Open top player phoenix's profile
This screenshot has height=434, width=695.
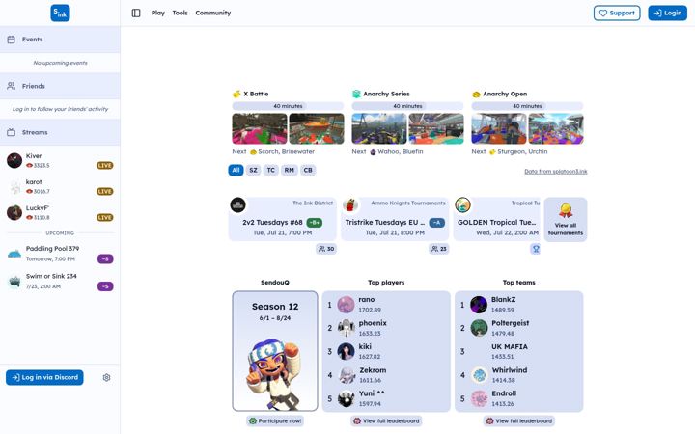[x=386, y=328]
